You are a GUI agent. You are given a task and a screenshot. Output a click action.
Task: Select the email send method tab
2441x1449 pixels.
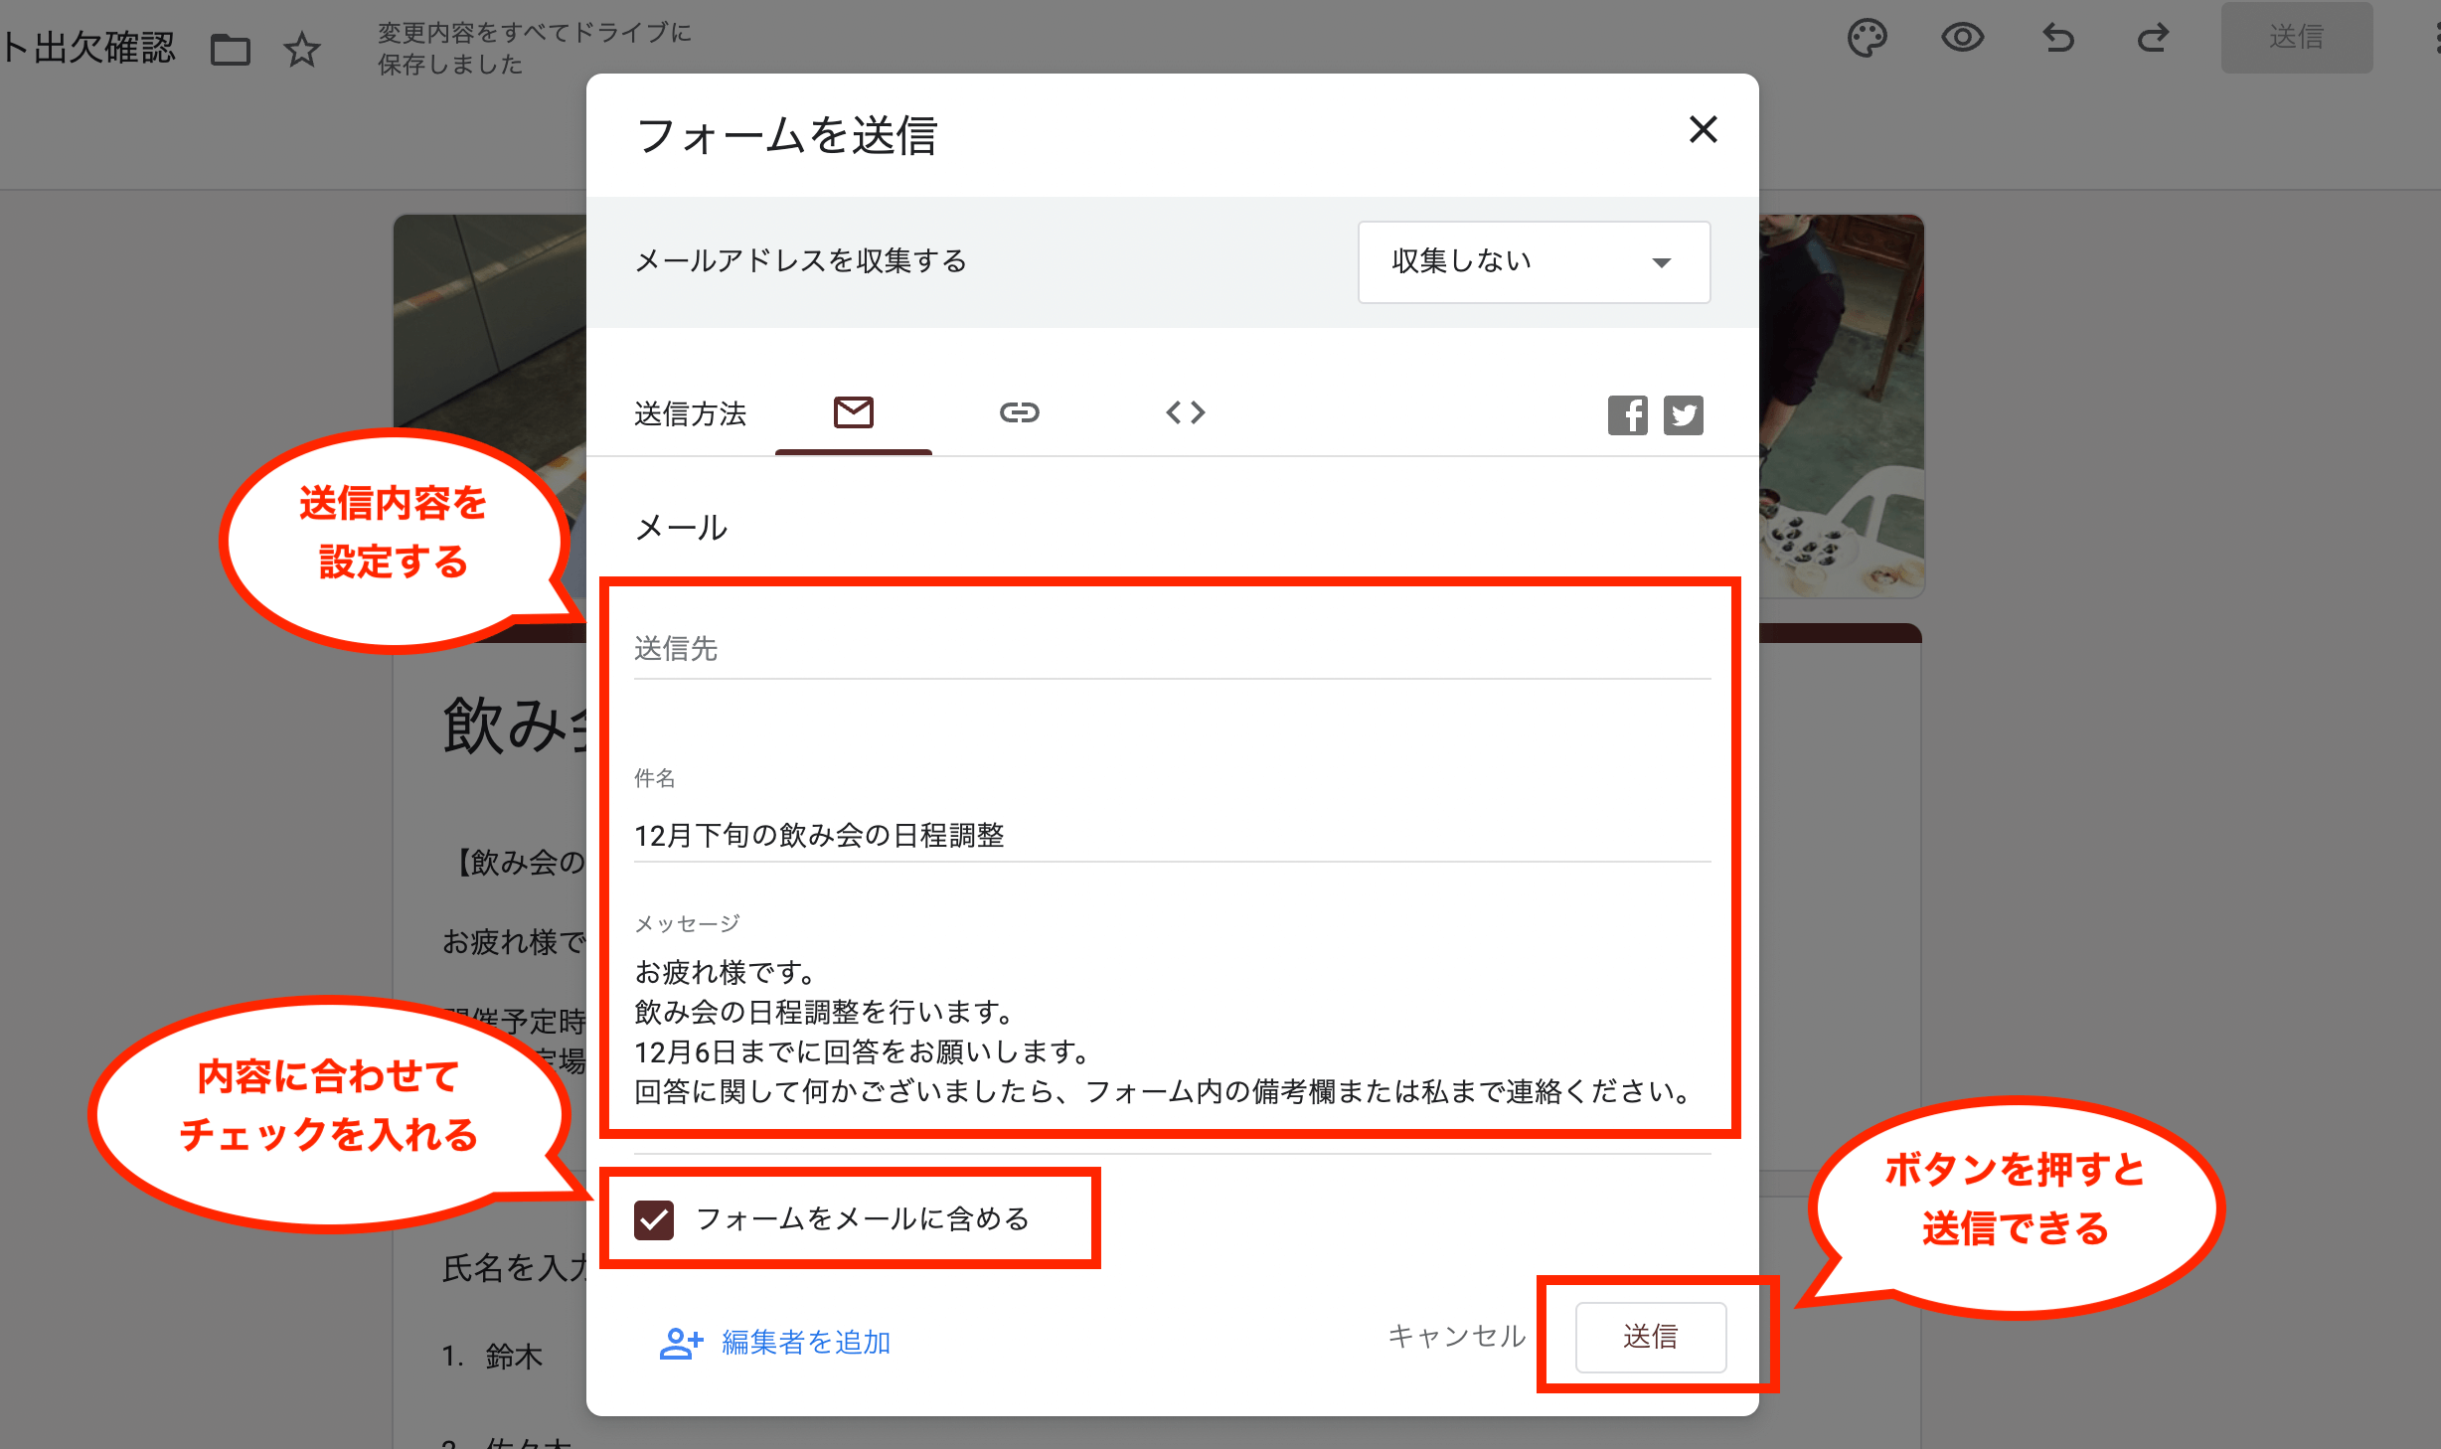(853, 412)
